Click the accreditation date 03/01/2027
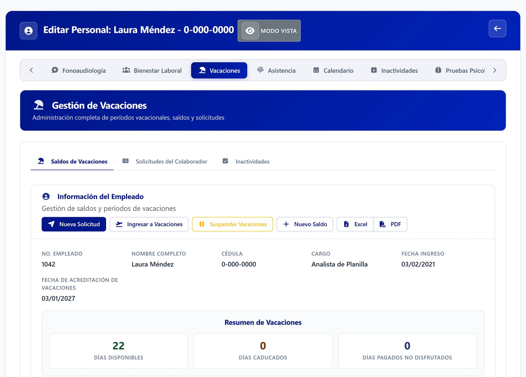 tap(58, 298)
